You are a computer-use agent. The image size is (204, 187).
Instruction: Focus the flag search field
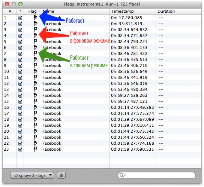pyautogui.click(x=157, y=175)
